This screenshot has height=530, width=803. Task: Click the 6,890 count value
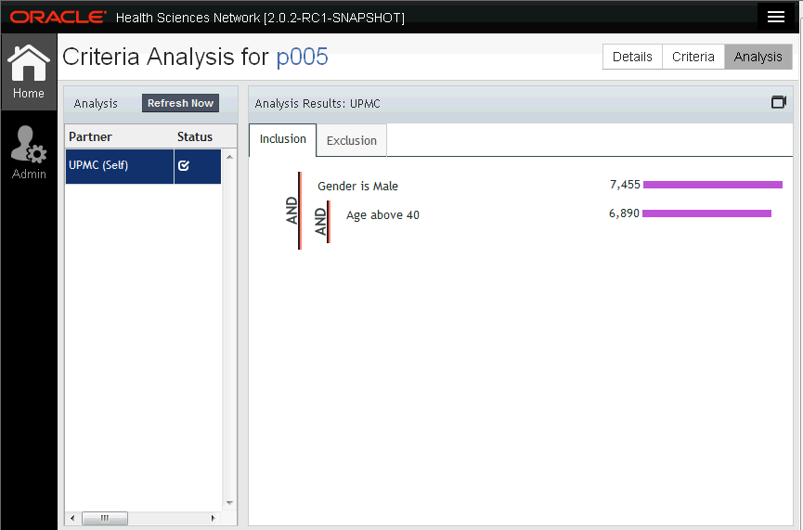(624, 213)
